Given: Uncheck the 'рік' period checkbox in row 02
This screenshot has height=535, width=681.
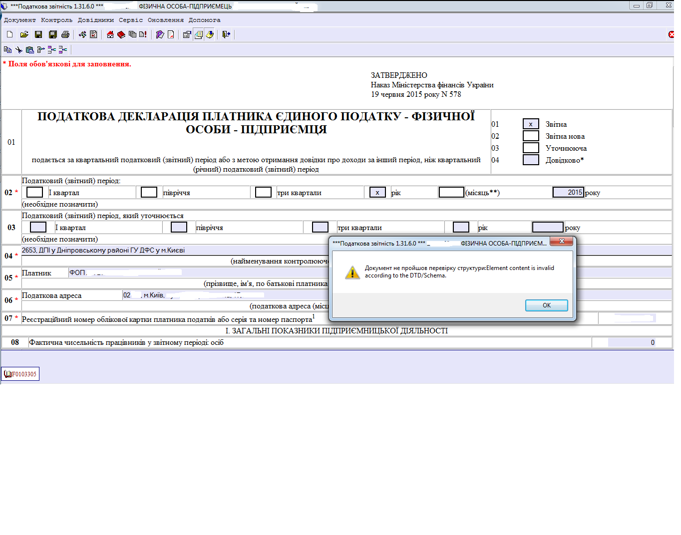Looking at the screenshot, I should click(377, 193).
